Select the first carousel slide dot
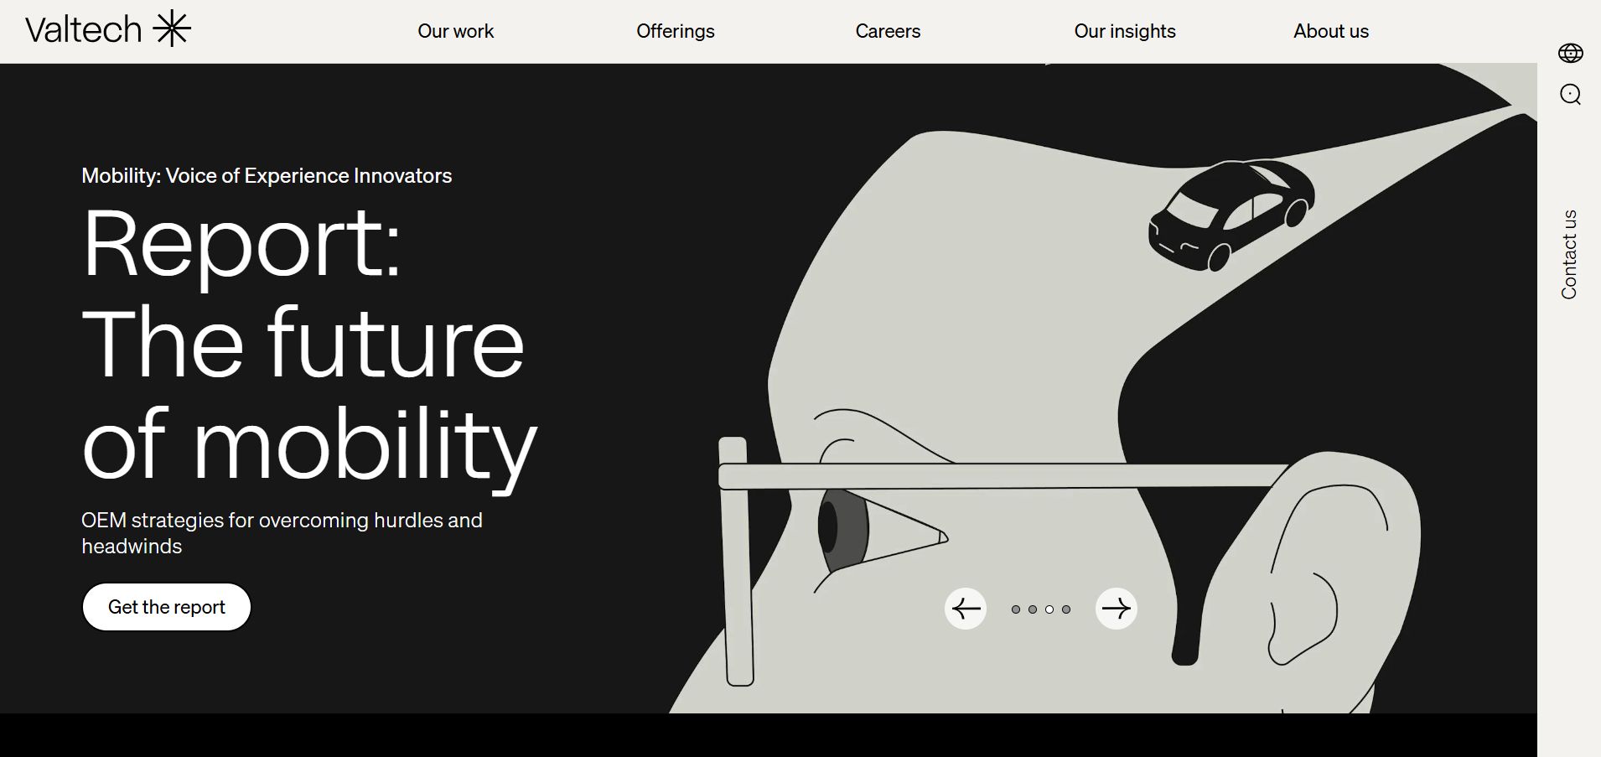Screen dimensions: 1601x757 1016,609
